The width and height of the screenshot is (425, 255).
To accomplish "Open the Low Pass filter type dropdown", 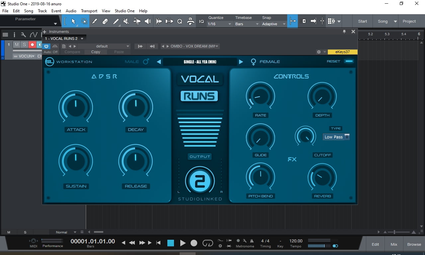I will pyautogui.click(x=336, y=137).
